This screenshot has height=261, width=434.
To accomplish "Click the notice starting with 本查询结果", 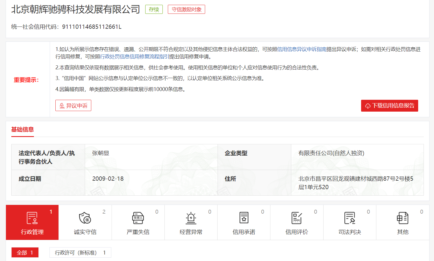I will pos(188,68).
